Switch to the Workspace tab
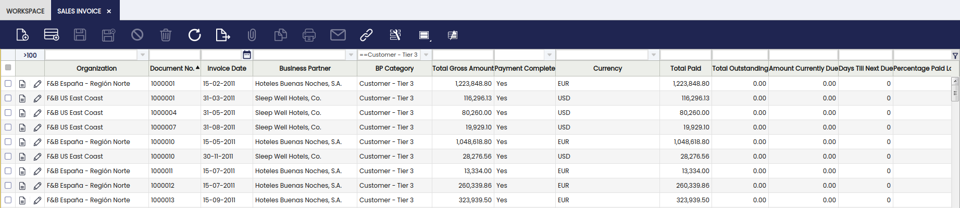 [26, 10]
